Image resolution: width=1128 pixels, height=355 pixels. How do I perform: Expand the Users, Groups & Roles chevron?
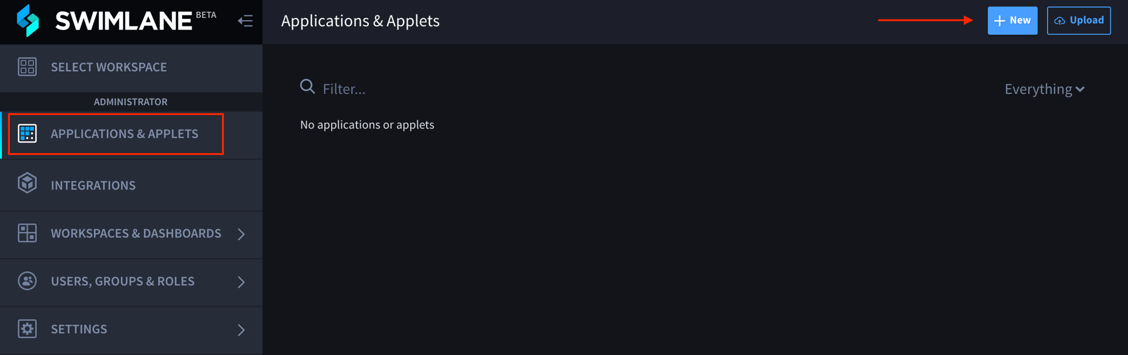[x=241, y=282]
